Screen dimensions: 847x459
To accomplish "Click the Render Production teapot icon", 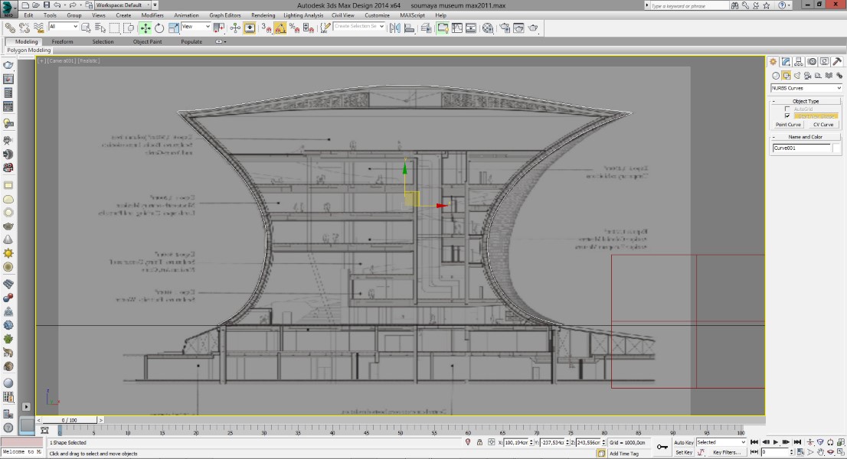I will pyautogui.click(x=533, y=28).
